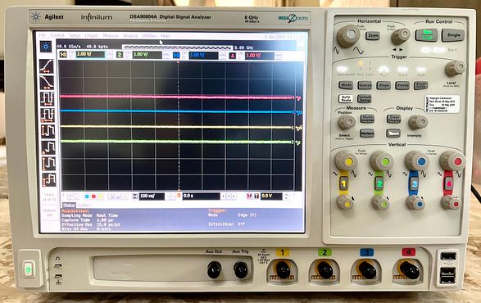The width and height of the screenshot is (481, 303).
Task: Push the channel 1 yellow front-panel button
Action: 343,183
